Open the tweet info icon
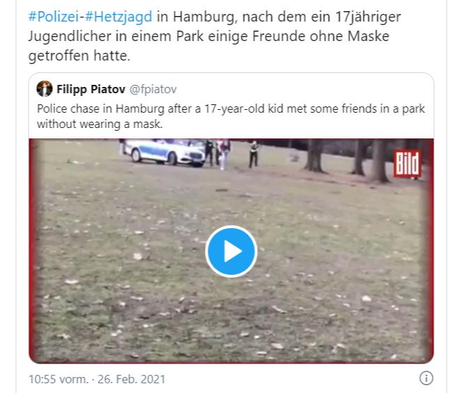Screen dimensions: 455x393 pos(426,378)
